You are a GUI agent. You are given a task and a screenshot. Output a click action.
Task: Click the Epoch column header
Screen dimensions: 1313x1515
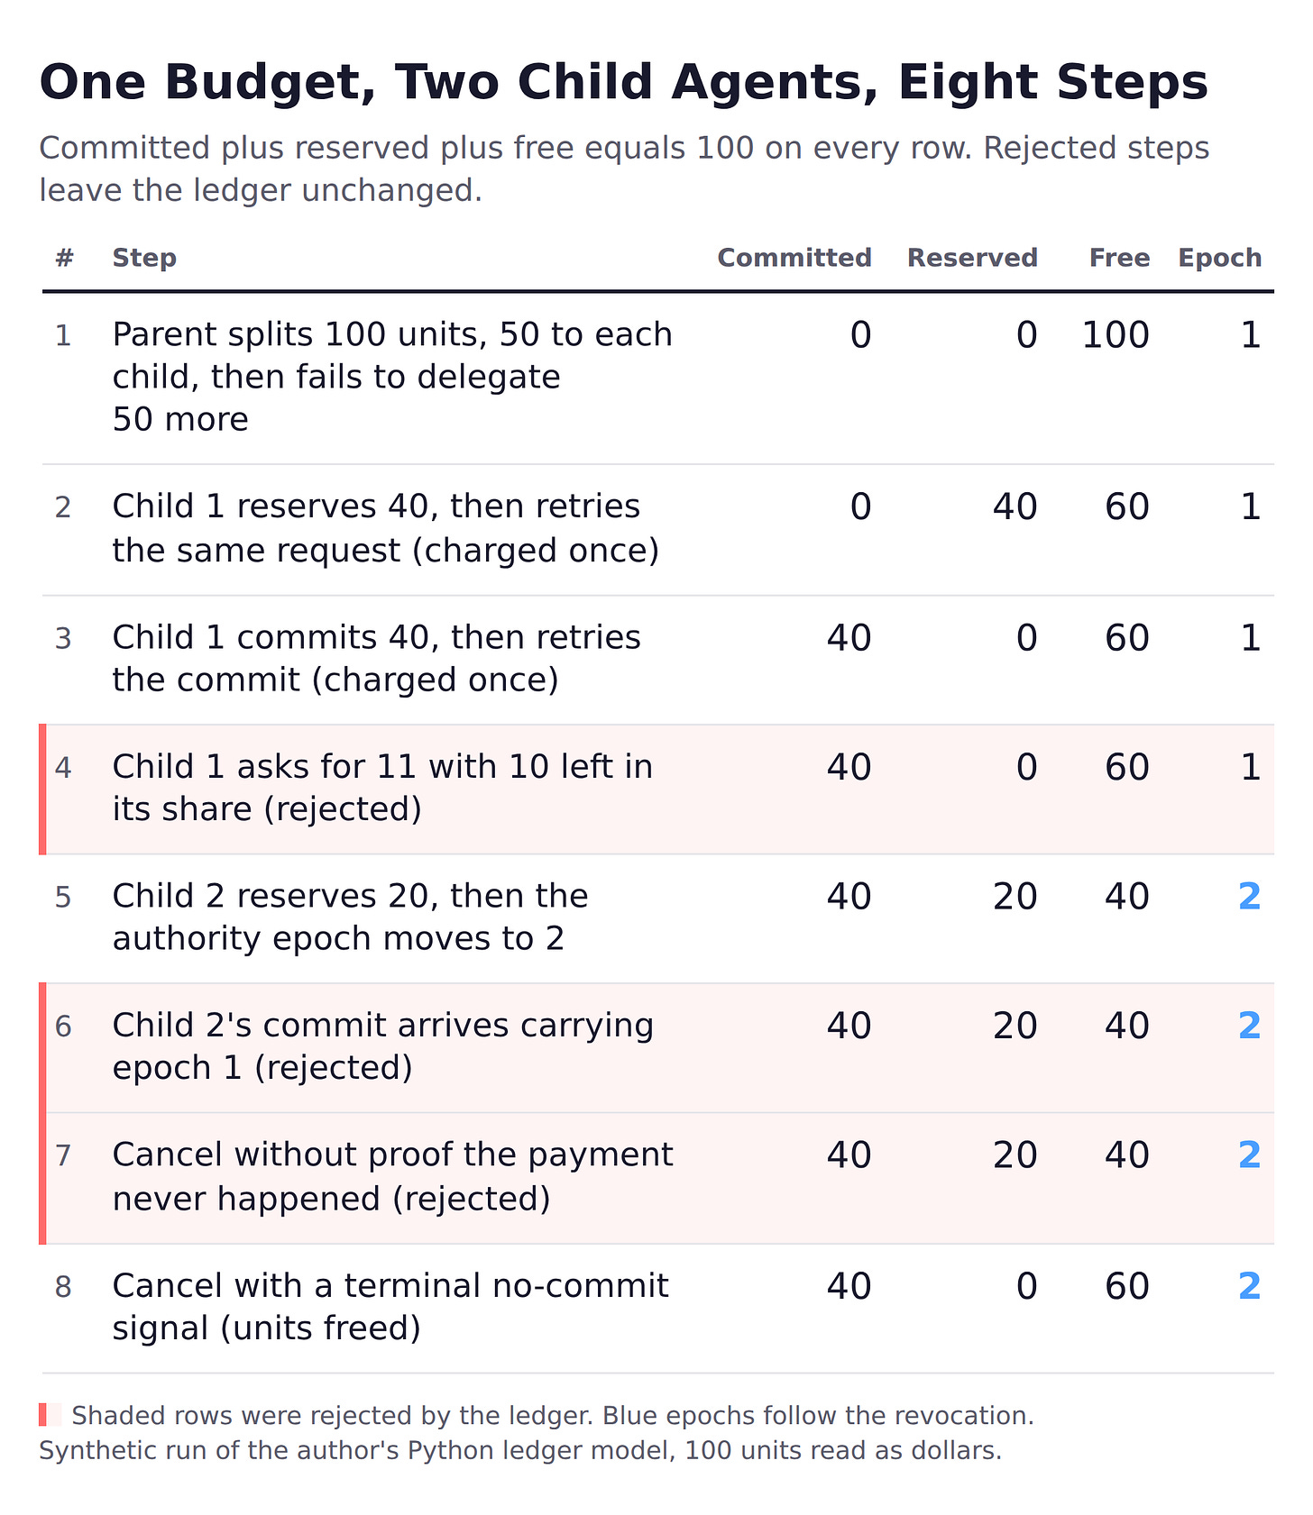click(x=1220, y=258)
